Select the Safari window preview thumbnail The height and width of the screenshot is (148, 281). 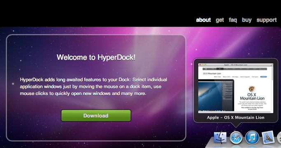[236, 88]
